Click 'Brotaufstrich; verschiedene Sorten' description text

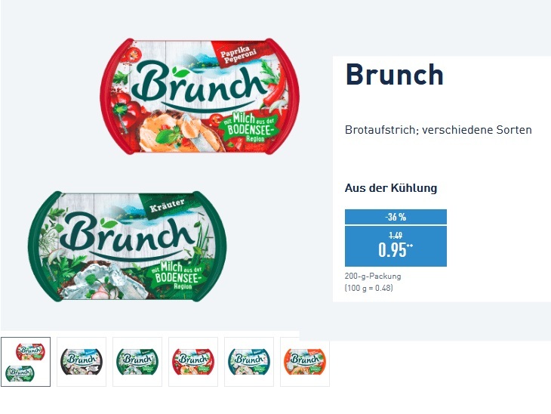pos(439,130)
